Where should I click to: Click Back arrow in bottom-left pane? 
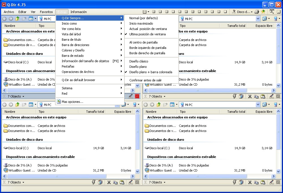5,105
